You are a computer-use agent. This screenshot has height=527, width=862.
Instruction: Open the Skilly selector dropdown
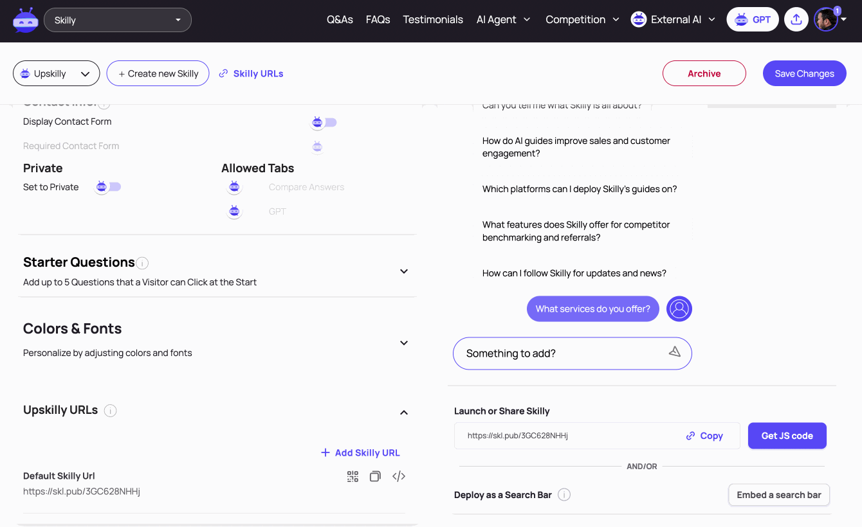tap(118, 20)
